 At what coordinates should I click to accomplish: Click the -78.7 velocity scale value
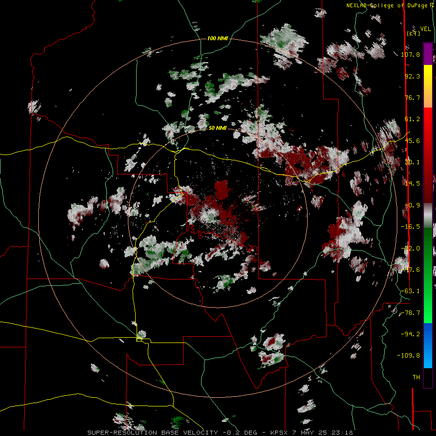click(410, 313)
